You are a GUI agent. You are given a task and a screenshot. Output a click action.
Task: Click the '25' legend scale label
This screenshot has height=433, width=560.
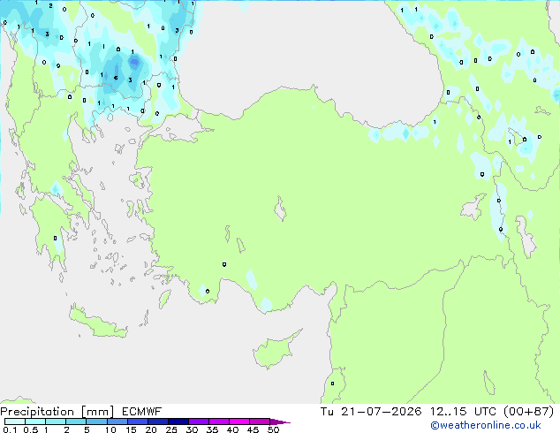[171, 429]
